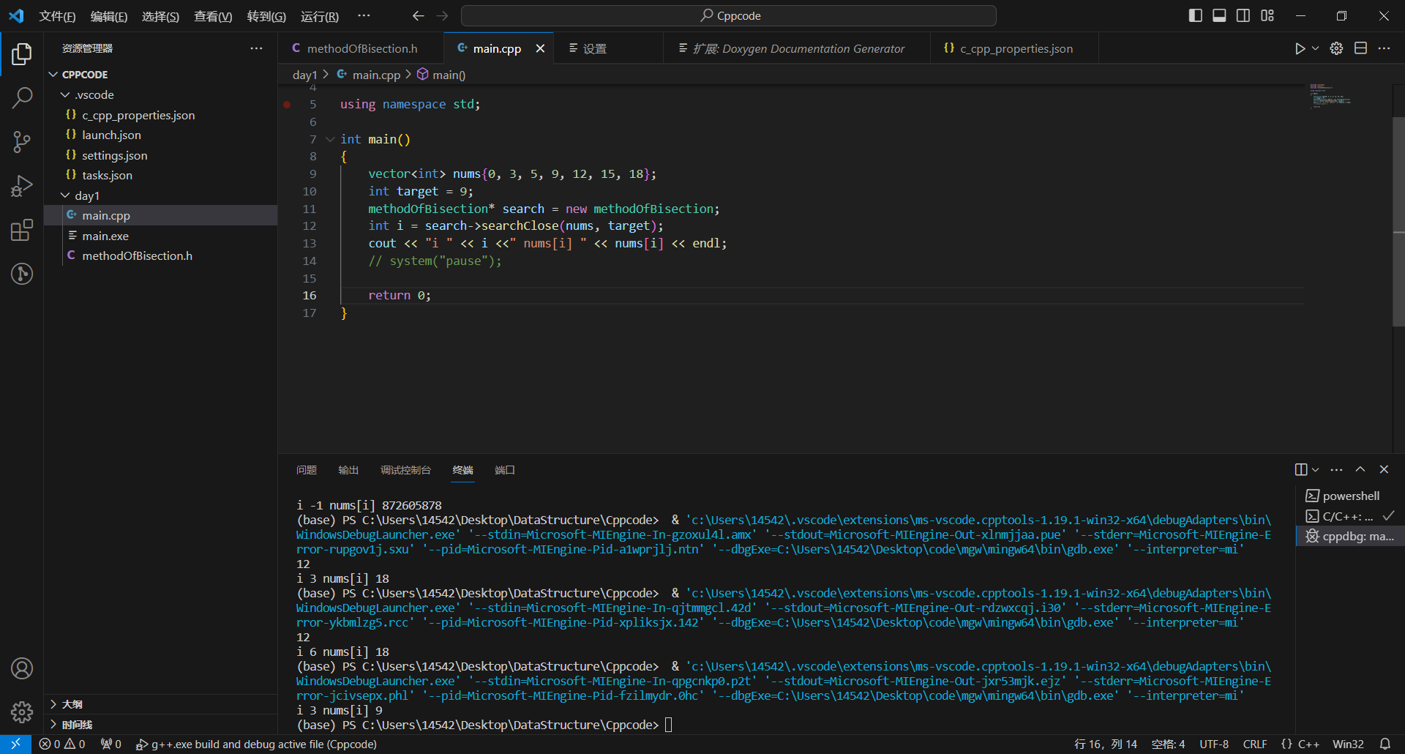1405x754 pixels.
Task: Toggle the bottom panel visibility
Action: (1219, 15)
